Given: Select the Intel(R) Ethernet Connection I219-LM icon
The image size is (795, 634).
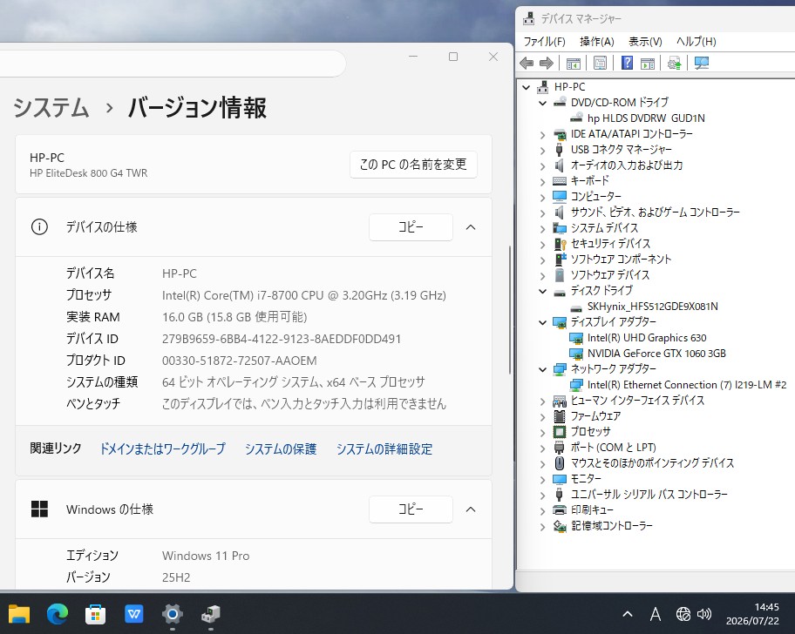Looking at the screenshot, I should click(x=576, y=385).
